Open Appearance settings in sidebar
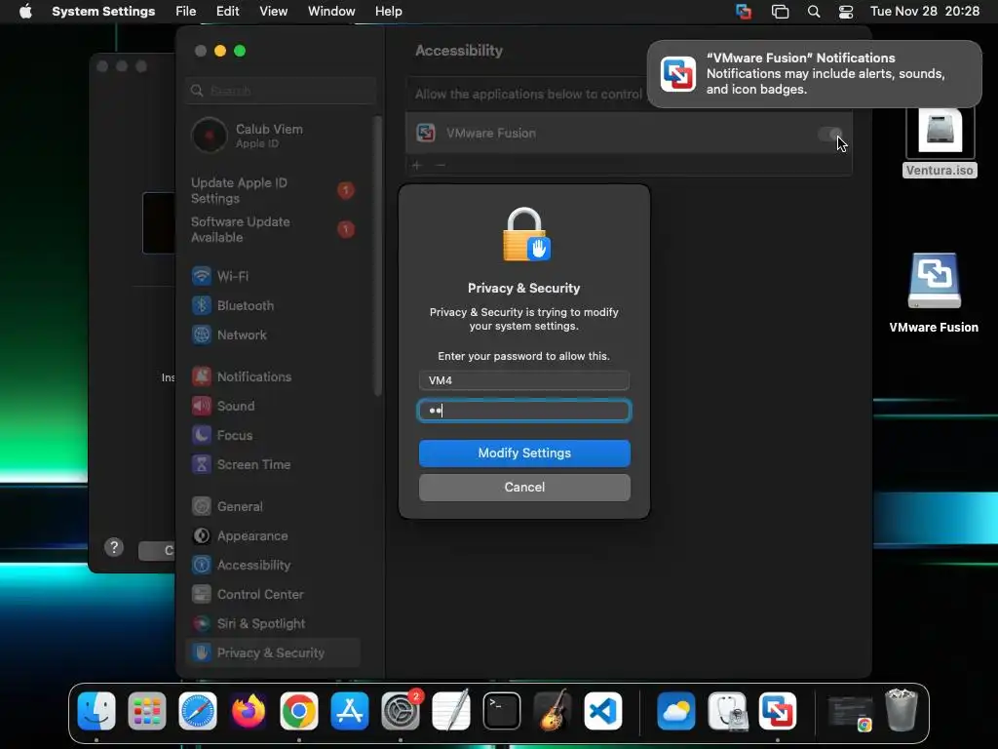This screenshot has width=998, height=749. tap(274, 536)
